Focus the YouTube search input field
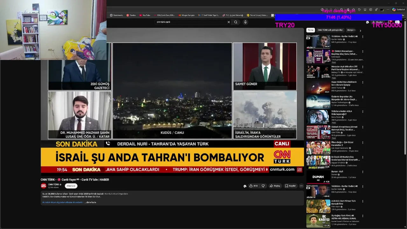The image size is (407, 229). pyautogui.click(x=191, y=22)
